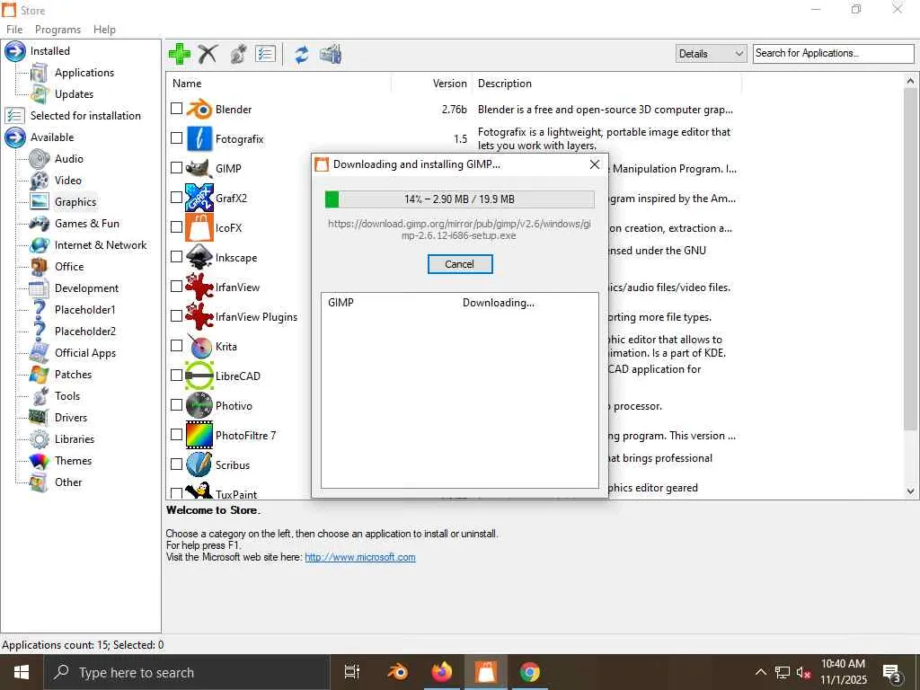Select Applications under Installed
This screenshot has height=690, width=920.
(x=84, y=73)
